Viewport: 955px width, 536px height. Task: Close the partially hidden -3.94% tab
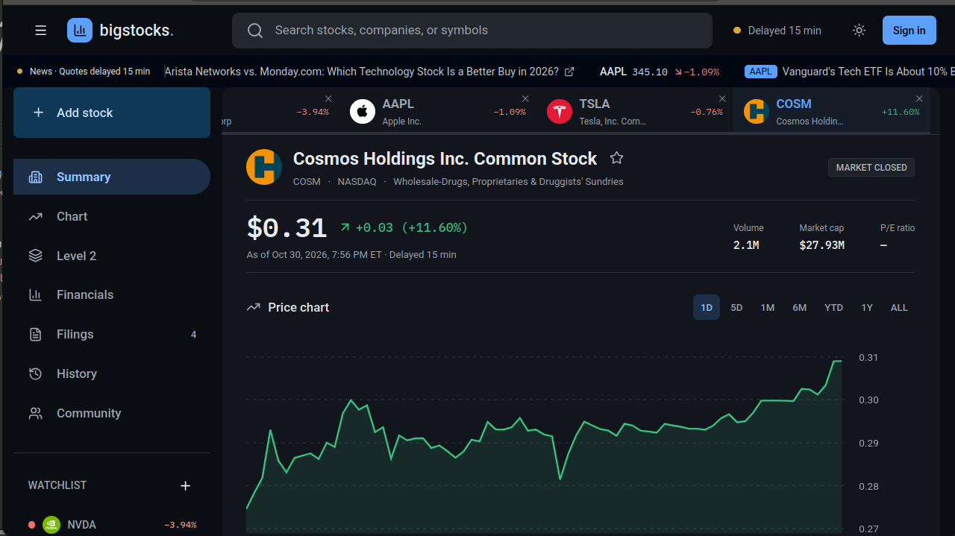[x=328, y=98]
